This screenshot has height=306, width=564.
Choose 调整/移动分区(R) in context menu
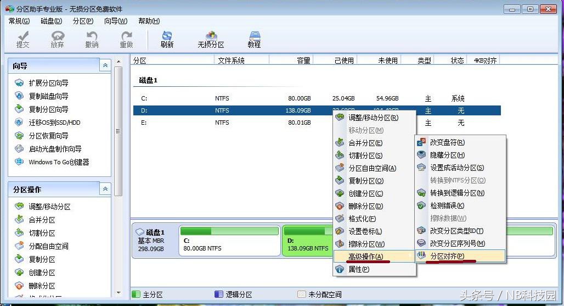pyautogui.click(x=374, y=118)
